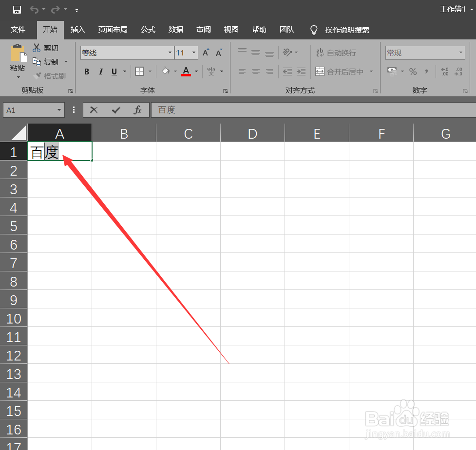Click the comma style icon
476x450 pixels.
pos(426,72)
